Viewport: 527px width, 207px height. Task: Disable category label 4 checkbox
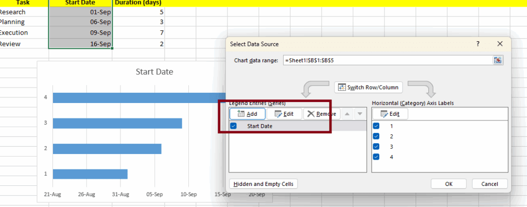pyautogui.click(x=376, y=157)
